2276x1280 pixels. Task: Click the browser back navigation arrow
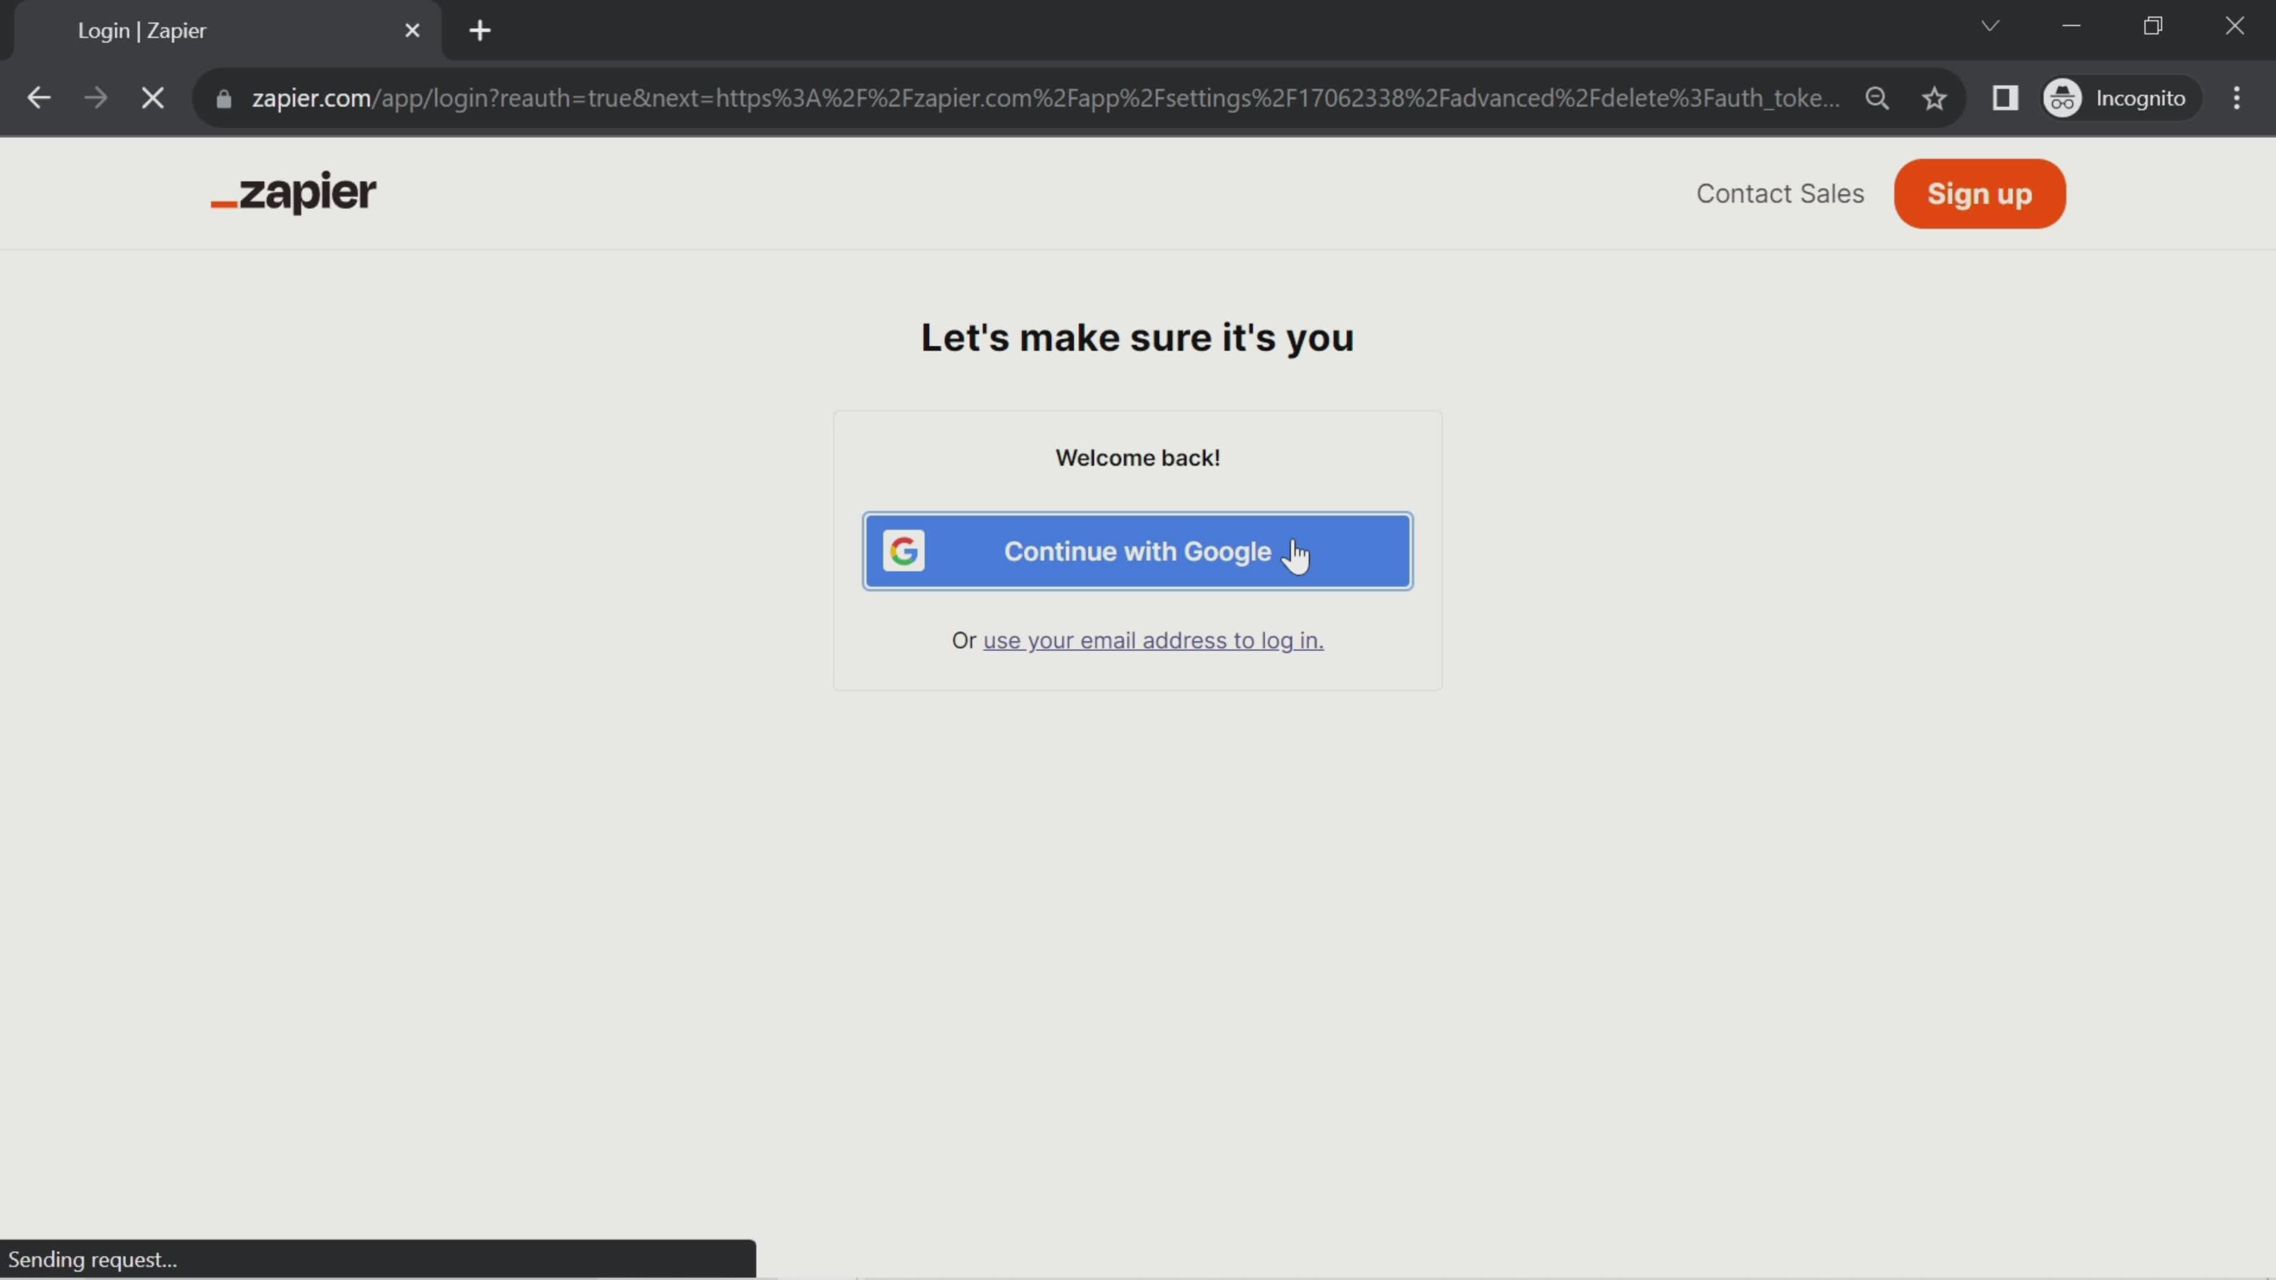37,97
